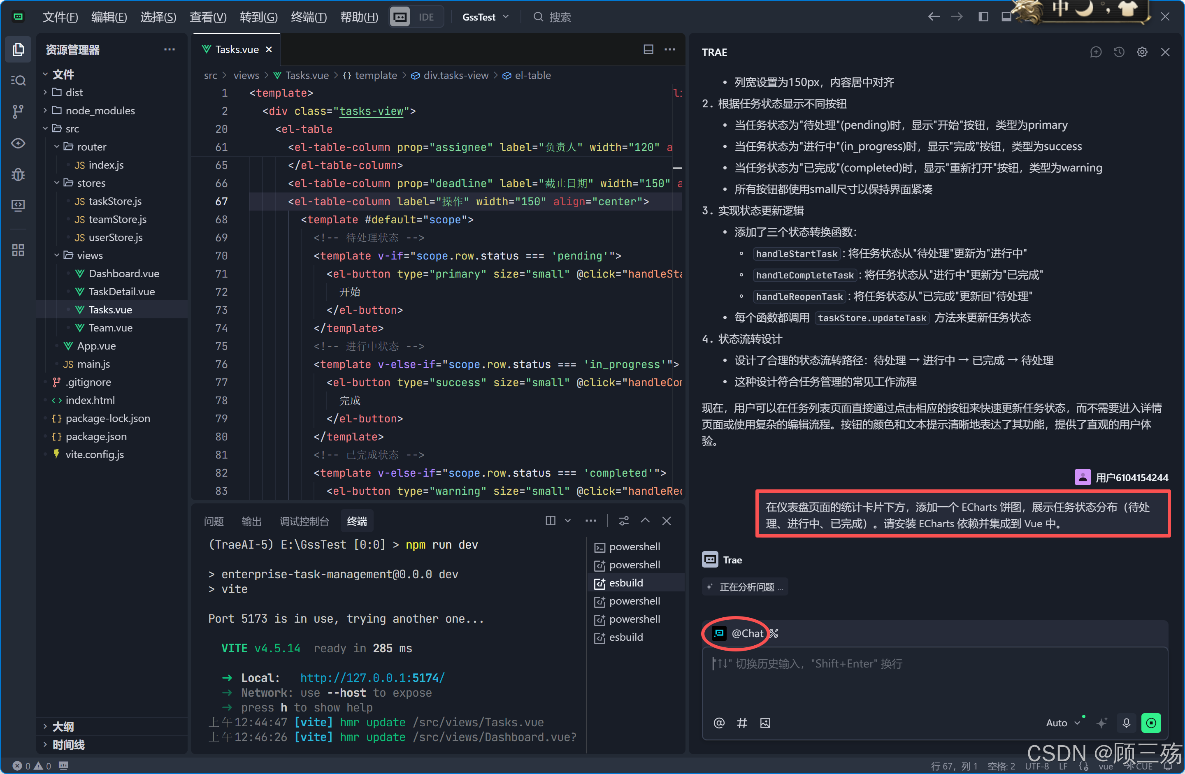Screen dimensions: 1185x774
Task: Open the Extensions grid icon in sidebar
Action: (x=18, y=250)
